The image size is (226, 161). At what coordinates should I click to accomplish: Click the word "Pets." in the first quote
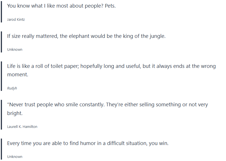coord(110,6)
